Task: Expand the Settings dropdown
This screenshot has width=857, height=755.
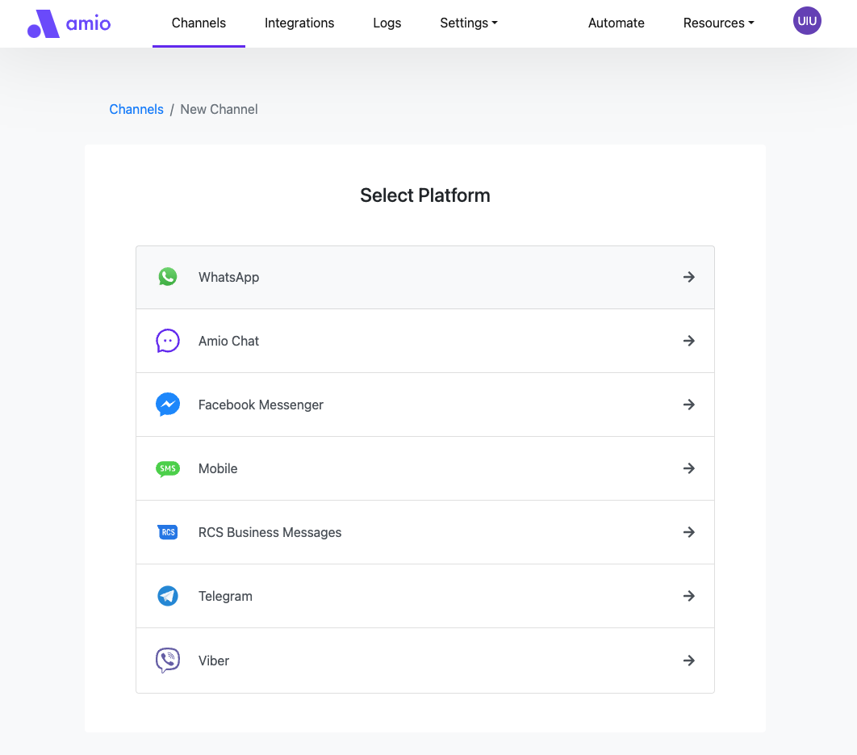Action: [x=468, y=23]
